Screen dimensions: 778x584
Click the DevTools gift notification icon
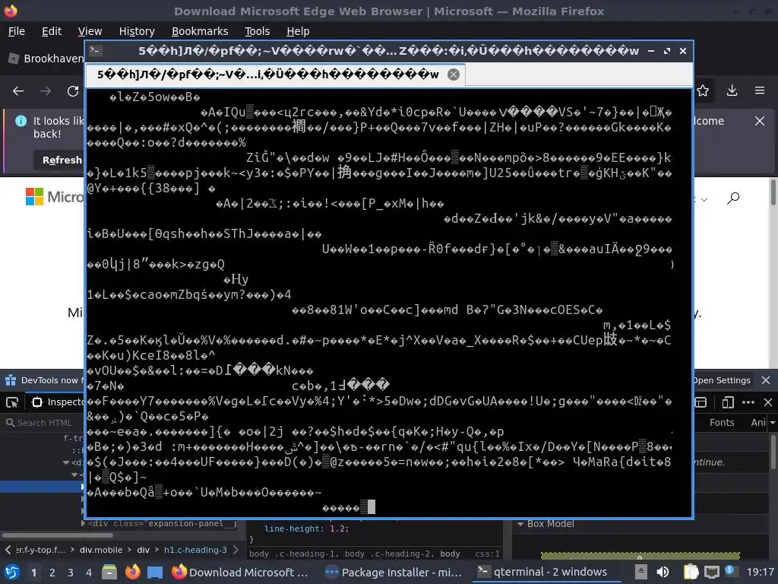[x=11, y=380]
